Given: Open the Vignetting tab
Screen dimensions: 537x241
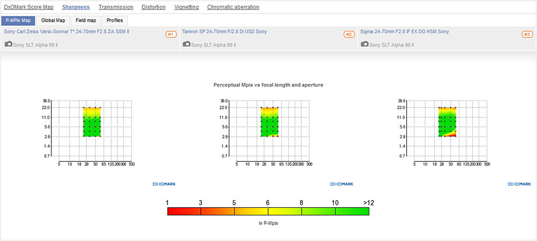Looking at the screenshot, I should click(x=186, y=7).
